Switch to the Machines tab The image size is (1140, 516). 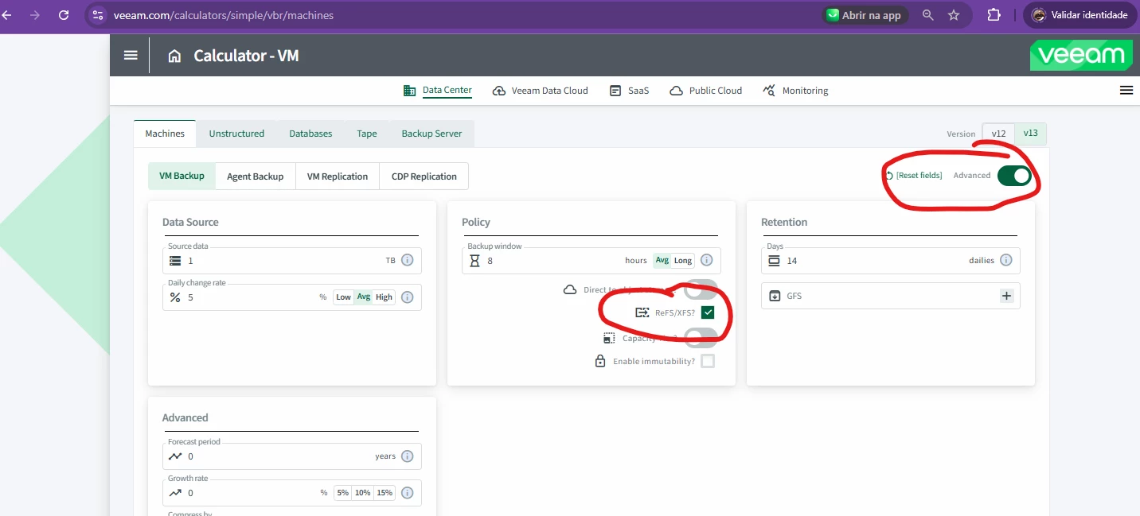(x=165, y=134)
